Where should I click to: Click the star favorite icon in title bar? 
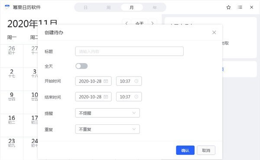pos(228,7)
